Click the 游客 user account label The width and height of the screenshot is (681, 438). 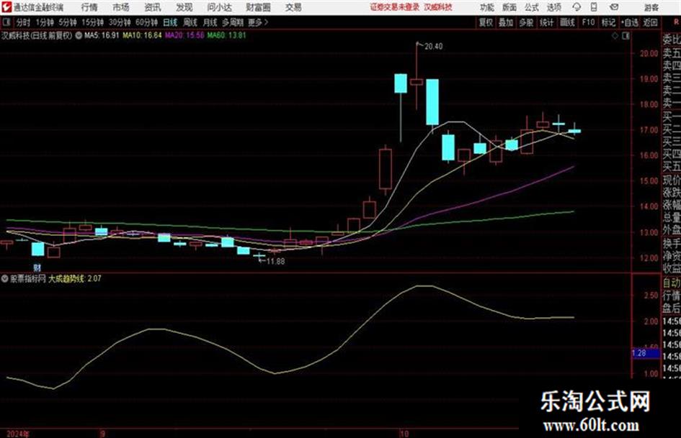[x=651, y=7]
